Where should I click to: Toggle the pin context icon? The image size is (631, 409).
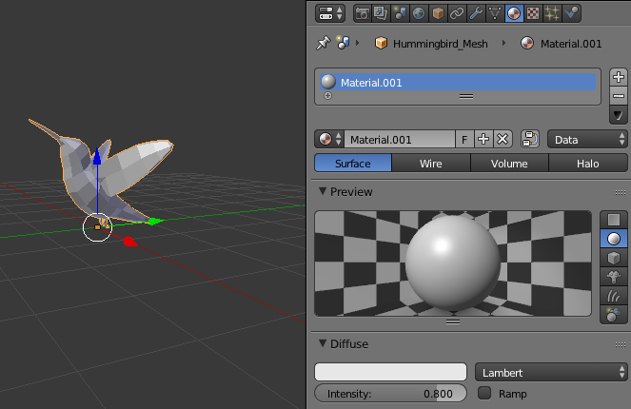[324, 43]
